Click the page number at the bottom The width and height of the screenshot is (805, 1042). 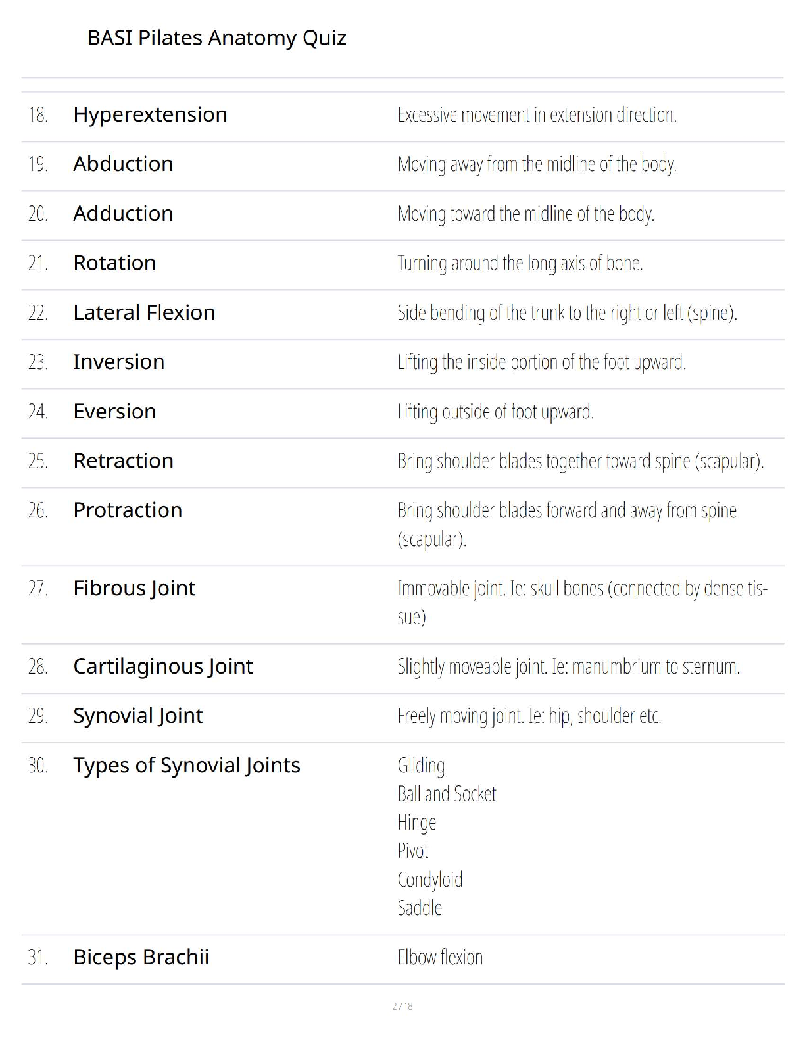pyautogui.click(x=402, y=1006)
